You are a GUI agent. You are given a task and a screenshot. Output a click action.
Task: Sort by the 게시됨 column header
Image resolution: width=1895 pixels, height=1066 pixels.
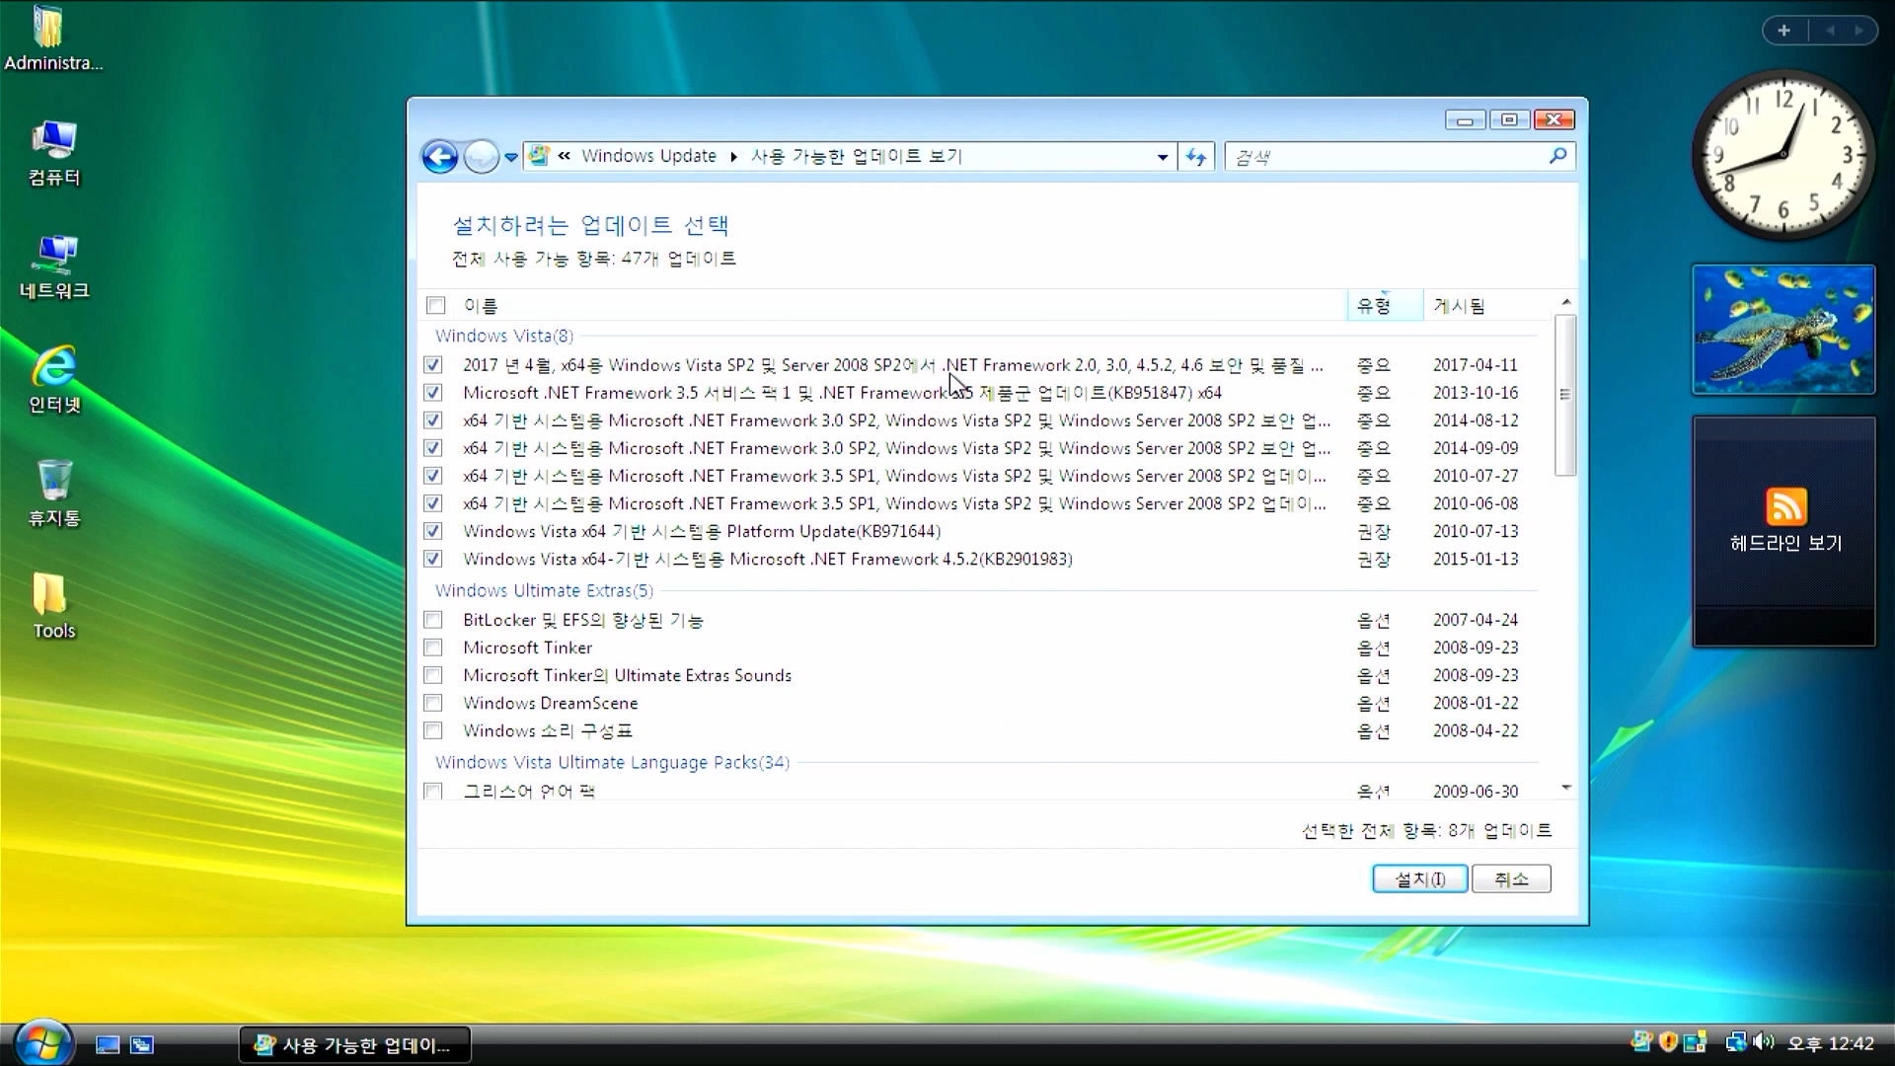pyautogui.click(x=1459, y=306)
